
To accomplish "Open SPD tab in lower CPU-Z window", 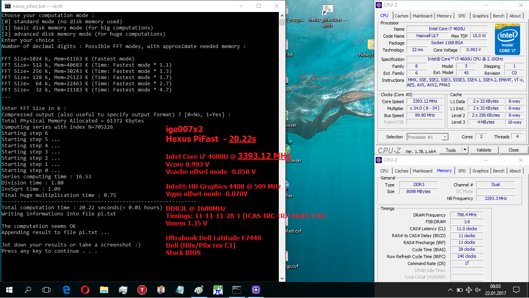I will coord(462,171).
